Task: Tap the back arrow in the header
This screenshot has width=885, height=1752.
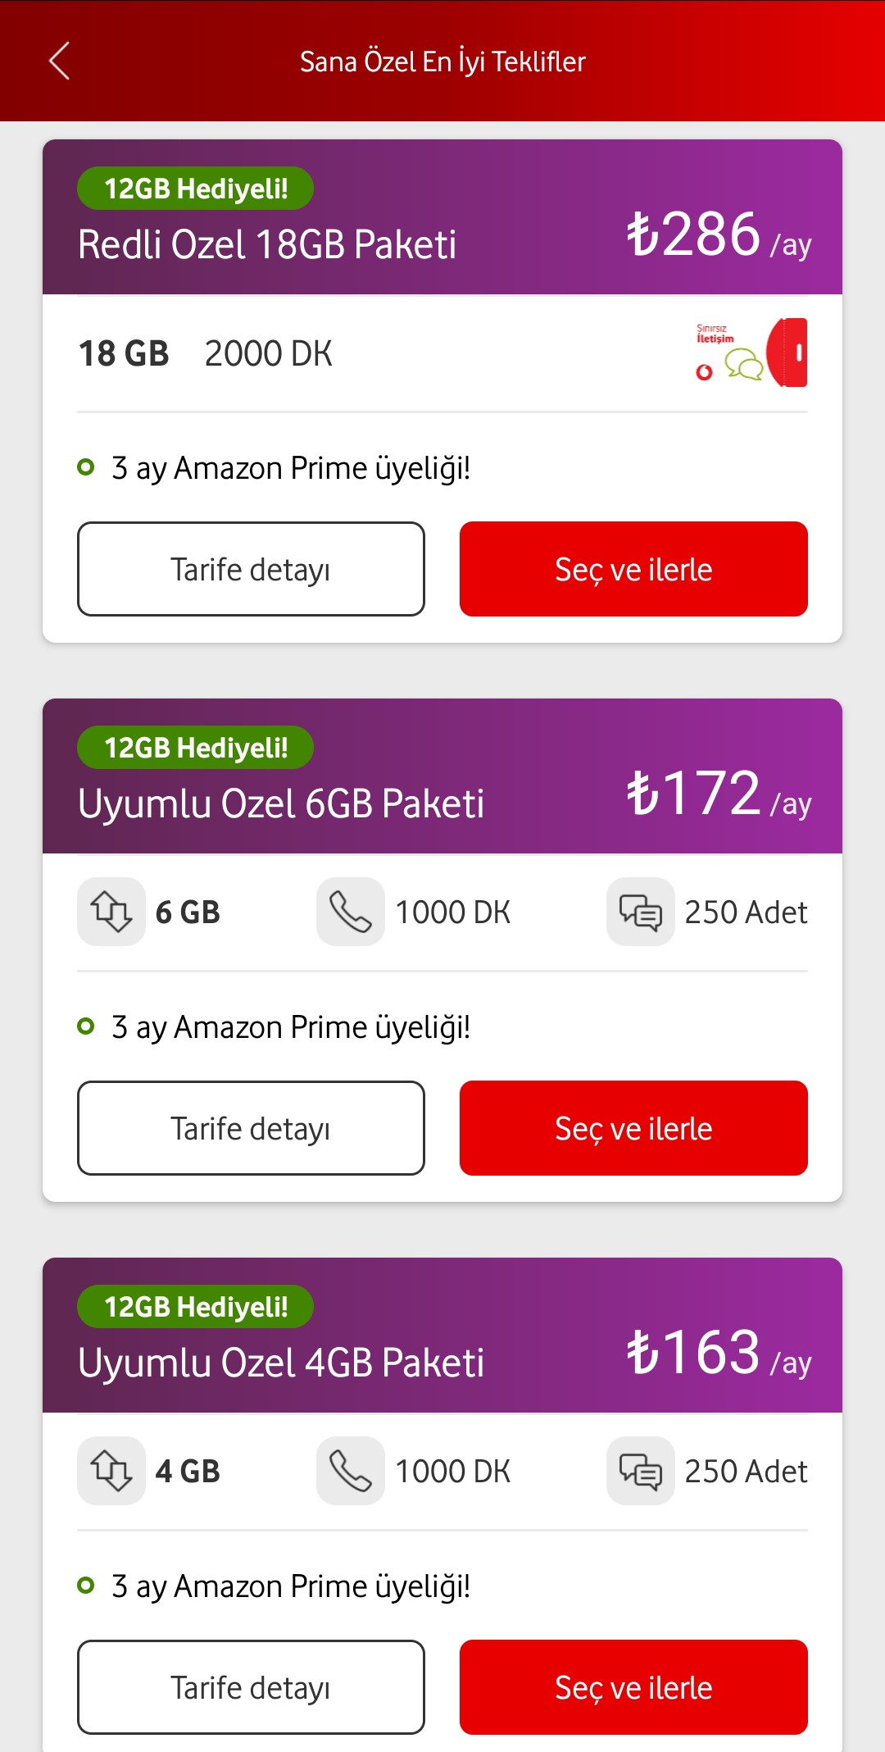Action: click(x=59, y=61)
